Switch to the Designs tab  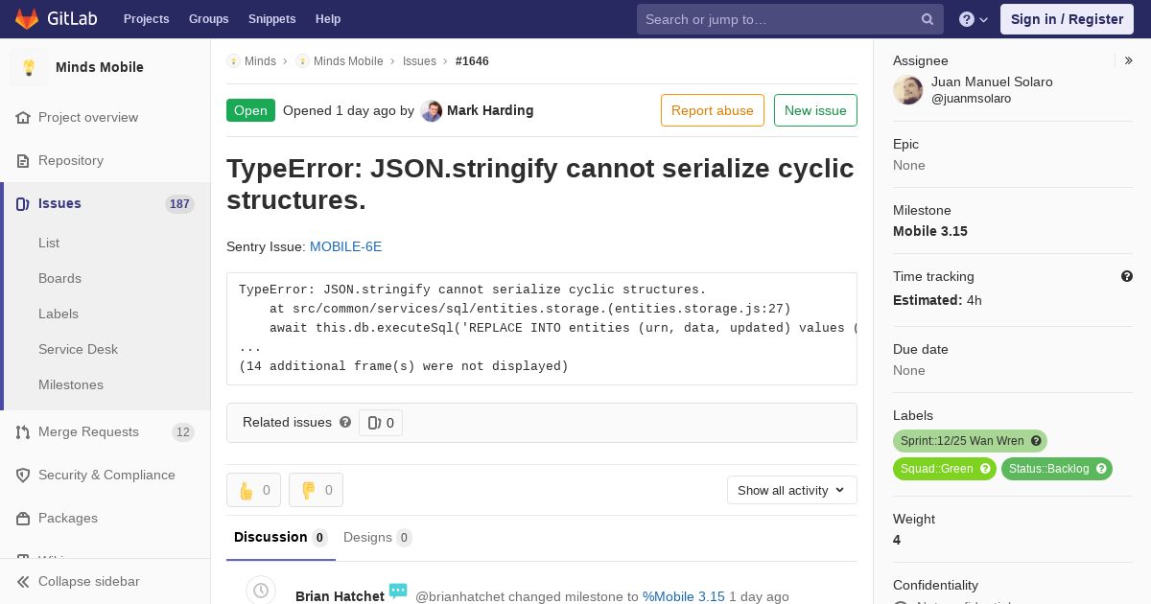[377, 537]
